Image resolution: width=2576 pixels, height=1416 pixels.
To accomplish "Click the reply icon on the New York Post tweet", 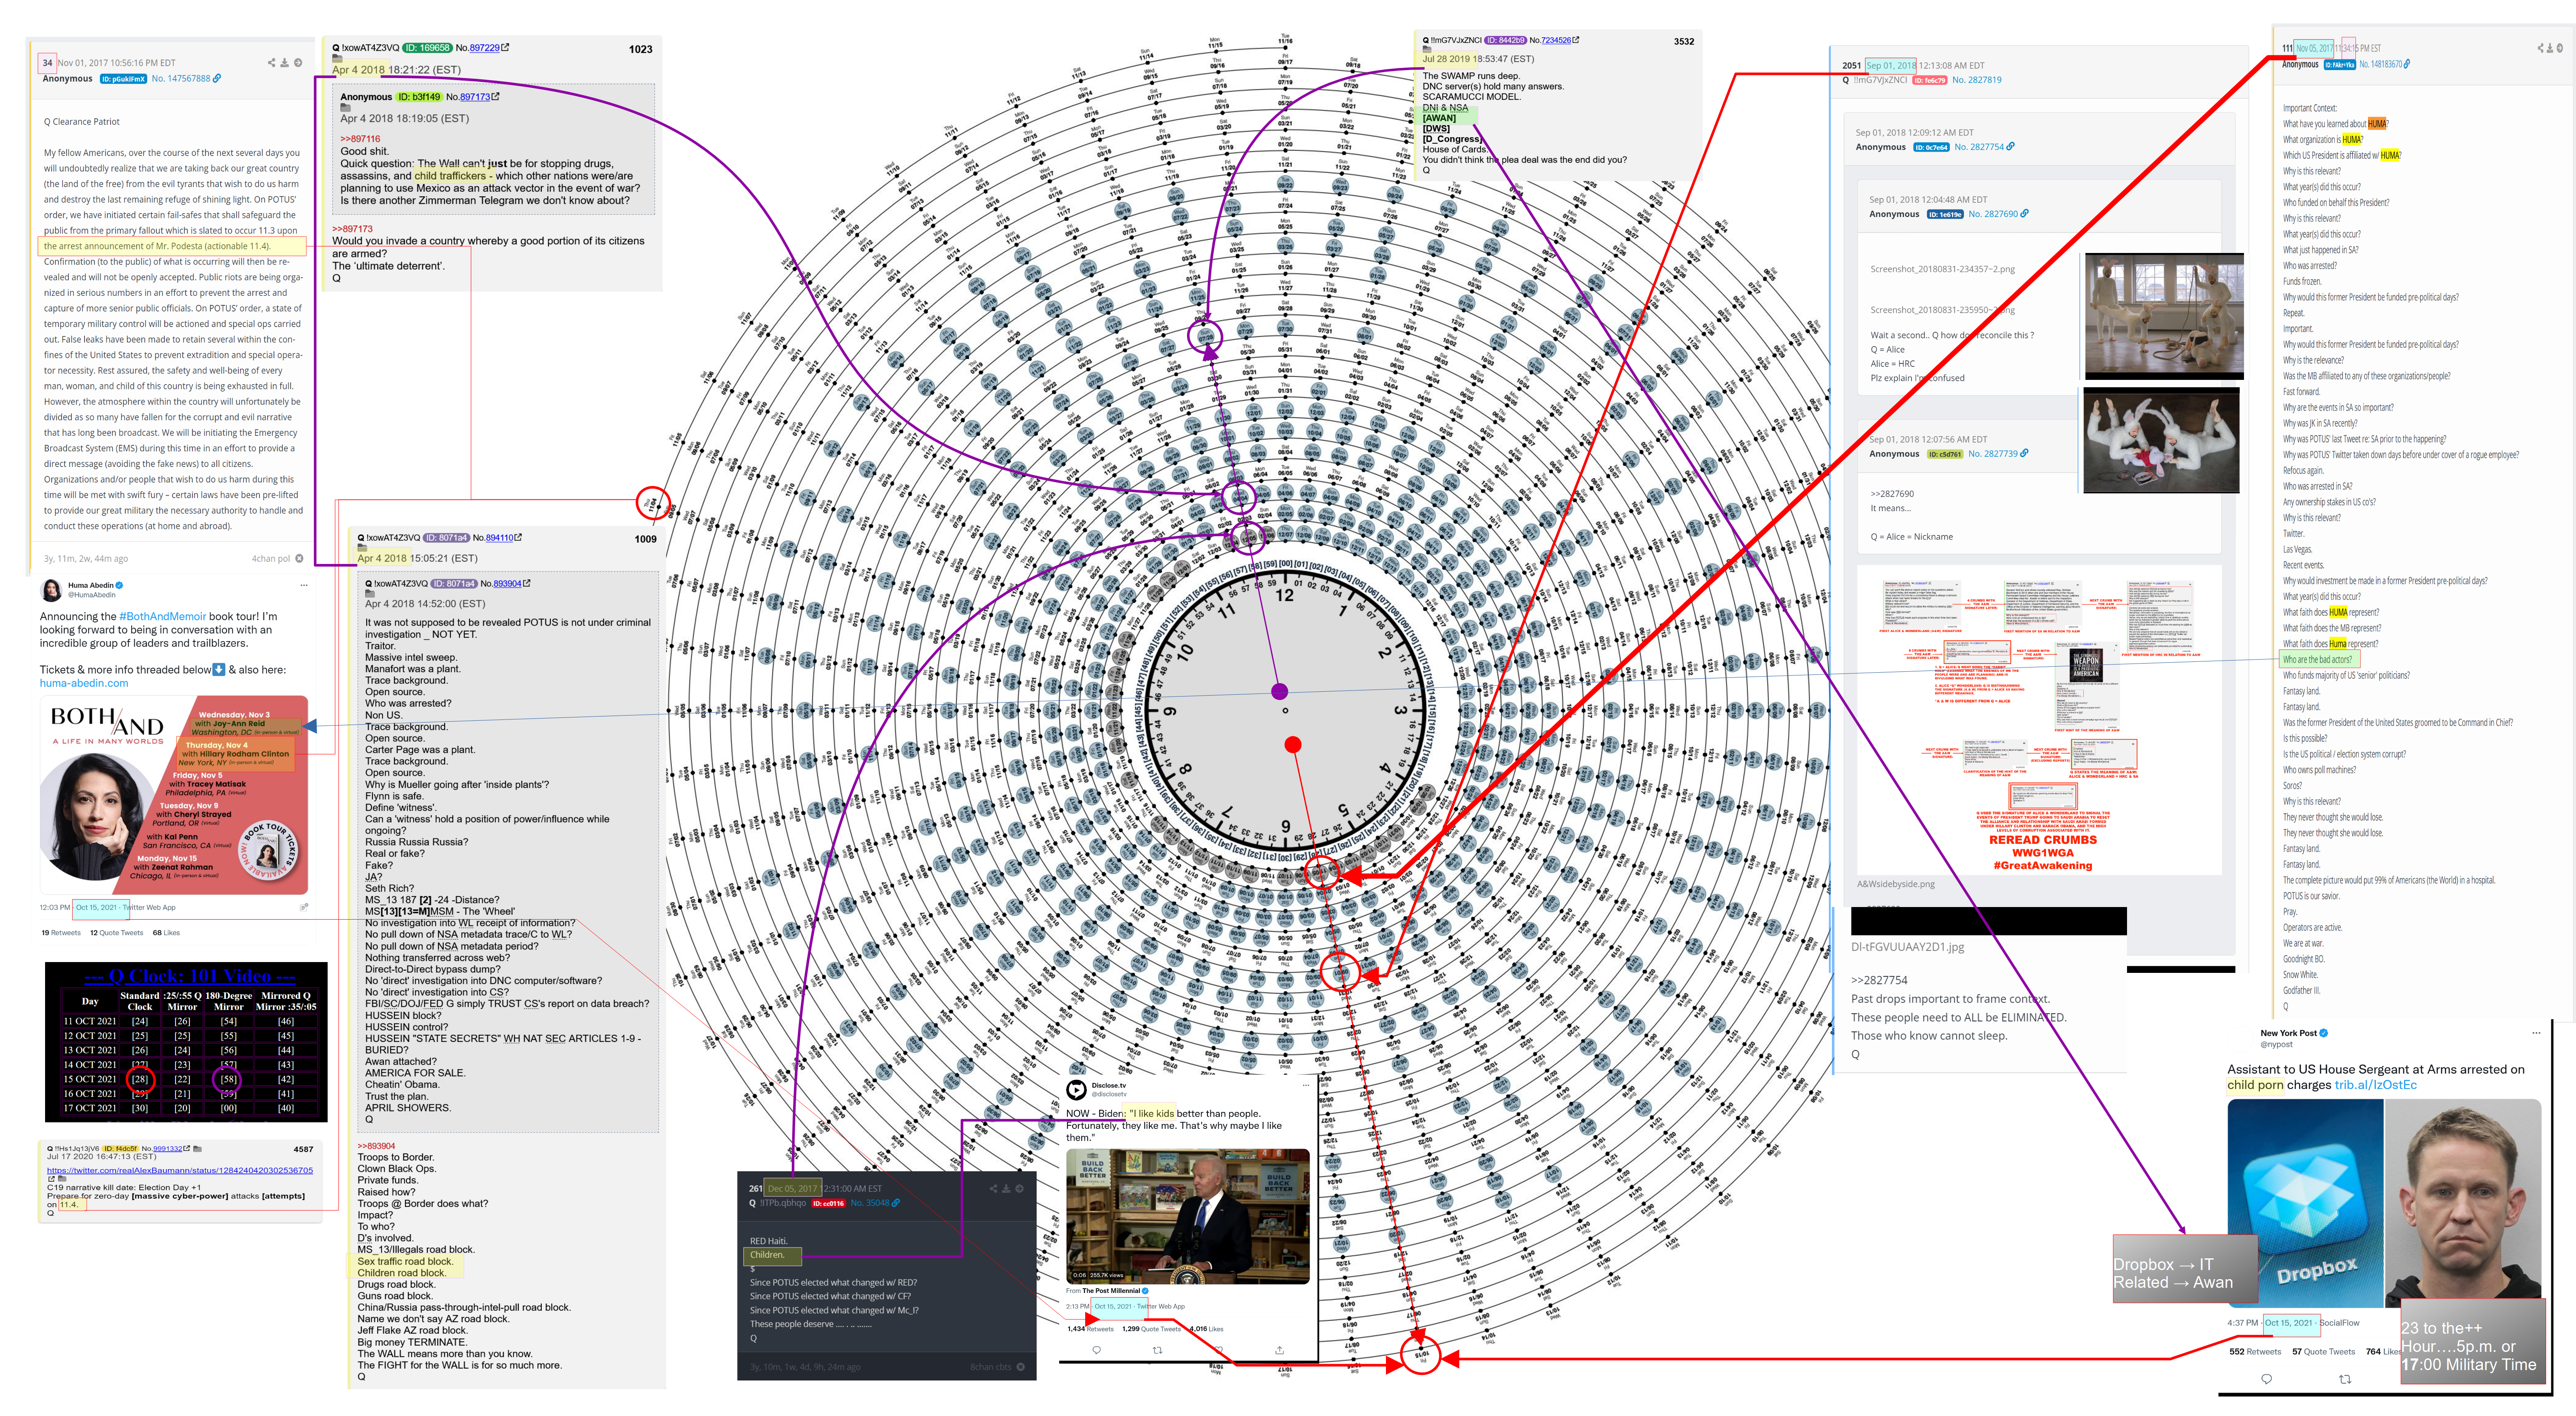I will 2266,1379.
